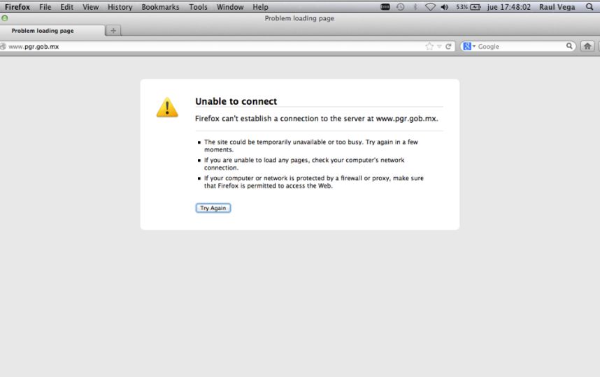Open Bluetooth status menu
Image resolution: width=600 pixels, height=377 pixels.
[415, 7]
